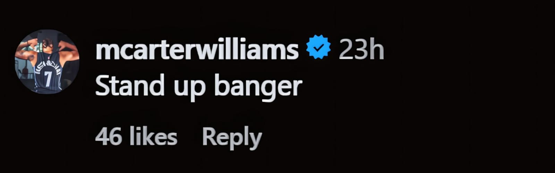Screen dimensions: 555x173
Task: Click the number 46 in likes count
Action: point(109,137)
